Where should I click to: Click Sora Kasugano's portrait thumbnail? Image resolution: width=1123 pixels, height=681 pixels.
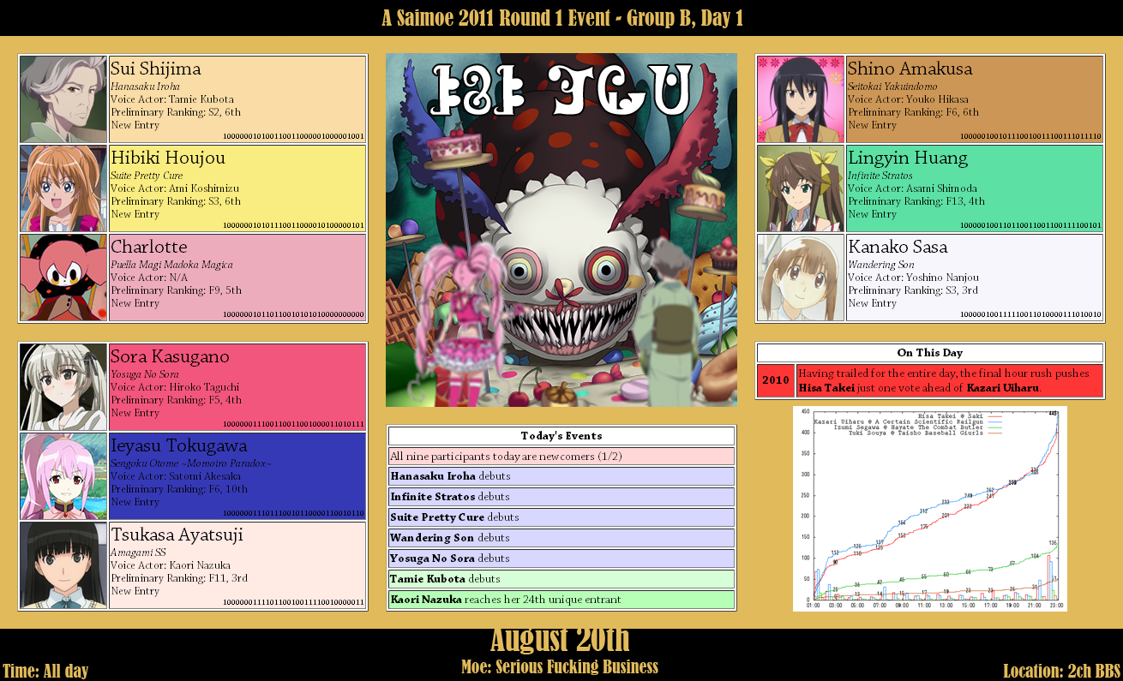(63, 387)
